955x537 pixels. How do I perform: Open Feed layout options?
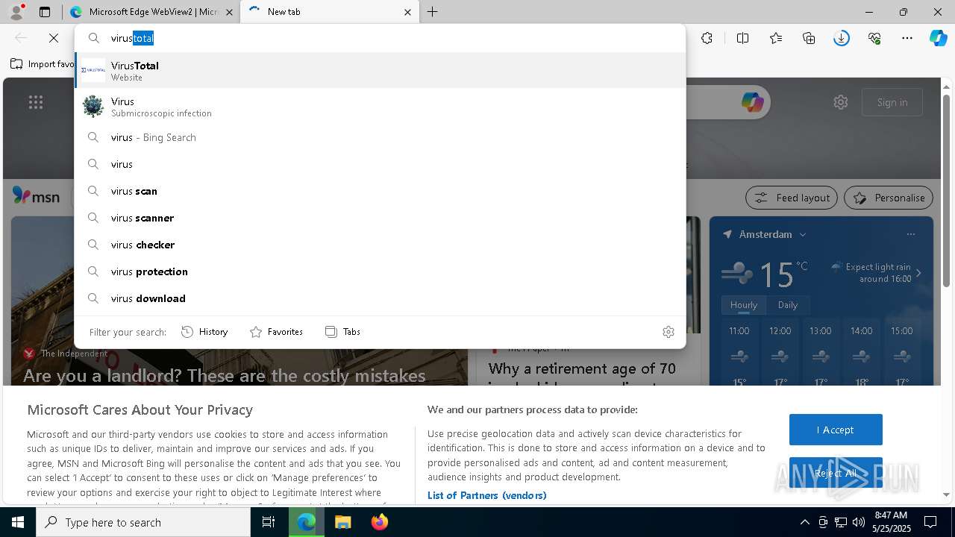tap(792, 198)
